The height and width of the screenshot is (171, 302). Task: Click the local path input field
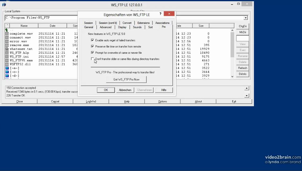pyautogui.click(x=41, y=18)
